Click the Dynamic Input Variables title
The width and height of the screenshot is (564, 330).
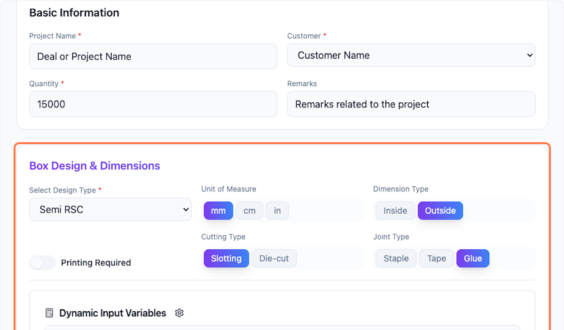pos(113,313)
